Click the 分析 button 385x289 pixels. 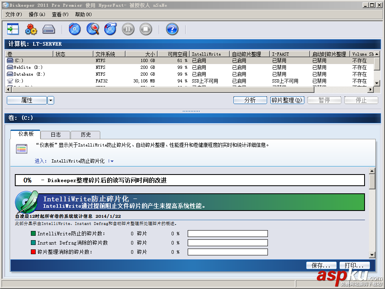click(x=250, y=100)
